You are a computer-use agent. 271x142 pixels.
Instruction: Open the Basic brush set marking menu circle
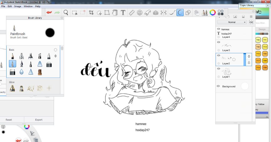[56, 50]
